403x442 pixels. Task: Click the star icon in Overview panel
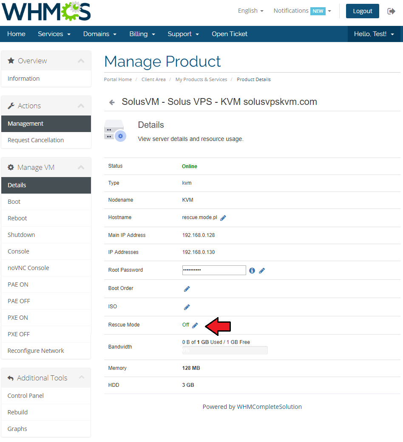click(11, 61)
